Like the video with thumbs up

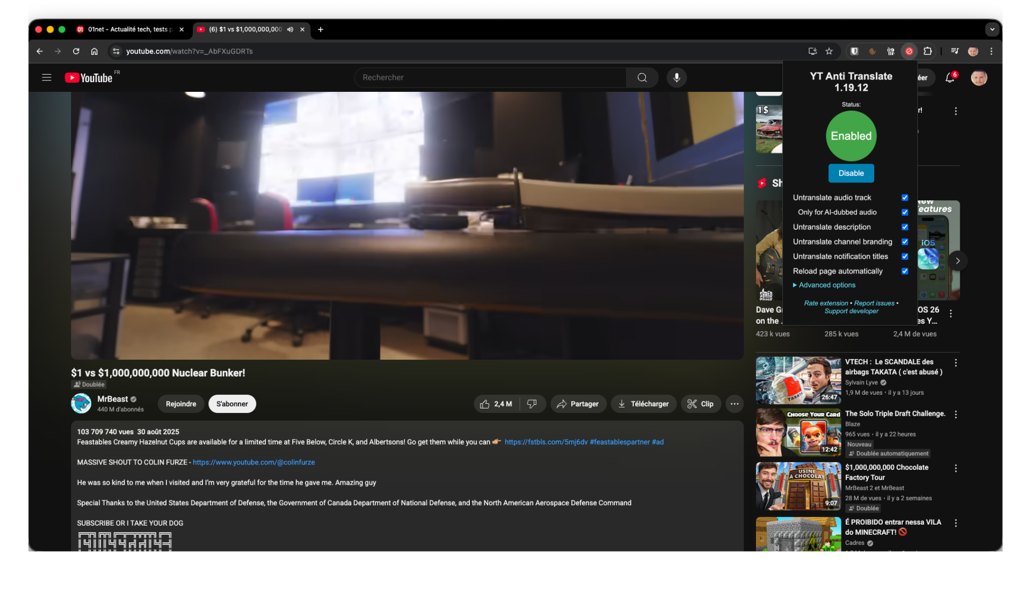click(496, 404)
